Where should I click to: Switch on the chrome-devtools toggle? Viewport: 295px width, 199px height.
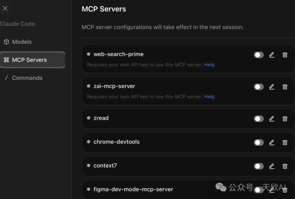pyautogui.click(x=259, y=143)
